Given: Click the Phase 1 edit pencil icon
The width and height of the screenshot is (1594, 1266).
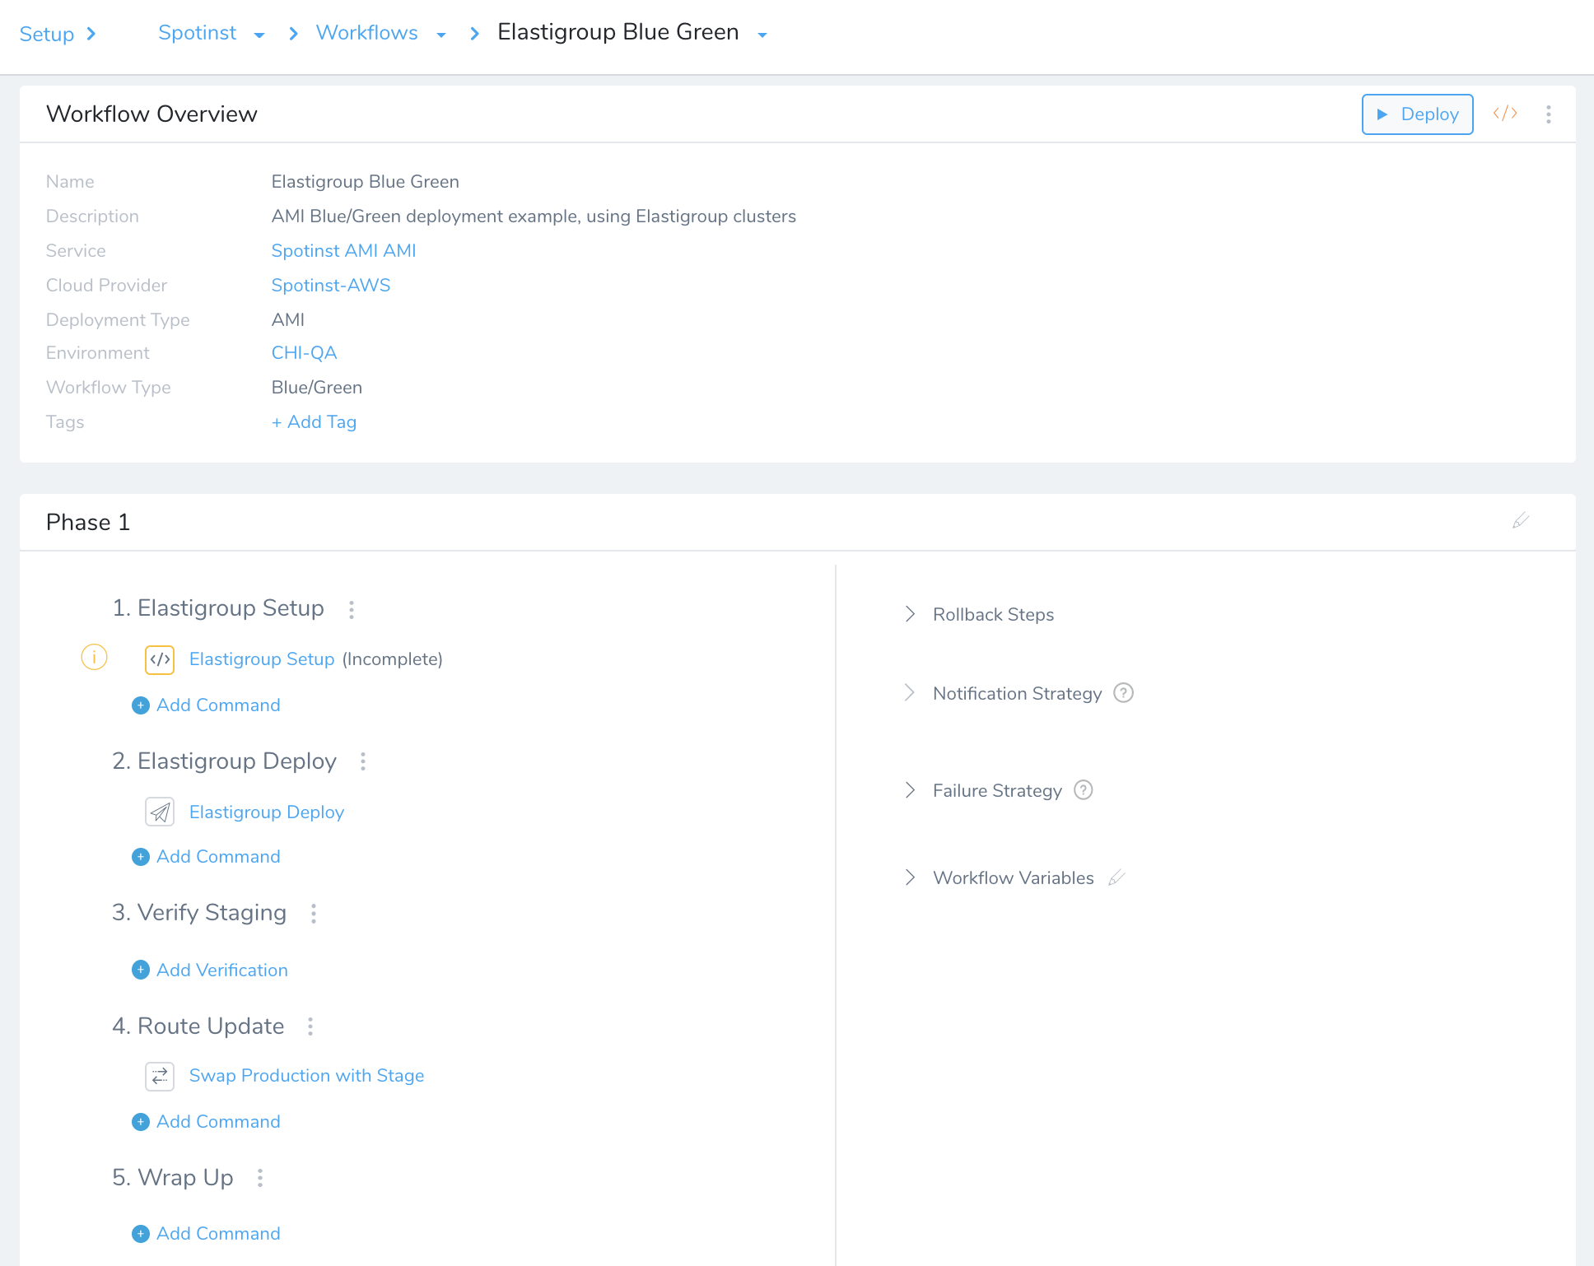Looking at the screenshot, I should coord(1521,520).
